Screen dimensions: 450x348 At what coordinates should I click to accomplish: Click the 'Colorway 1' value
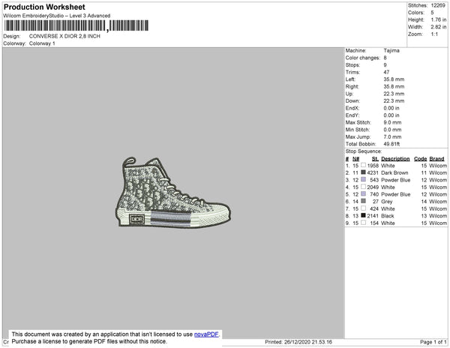tap(42, 43)
